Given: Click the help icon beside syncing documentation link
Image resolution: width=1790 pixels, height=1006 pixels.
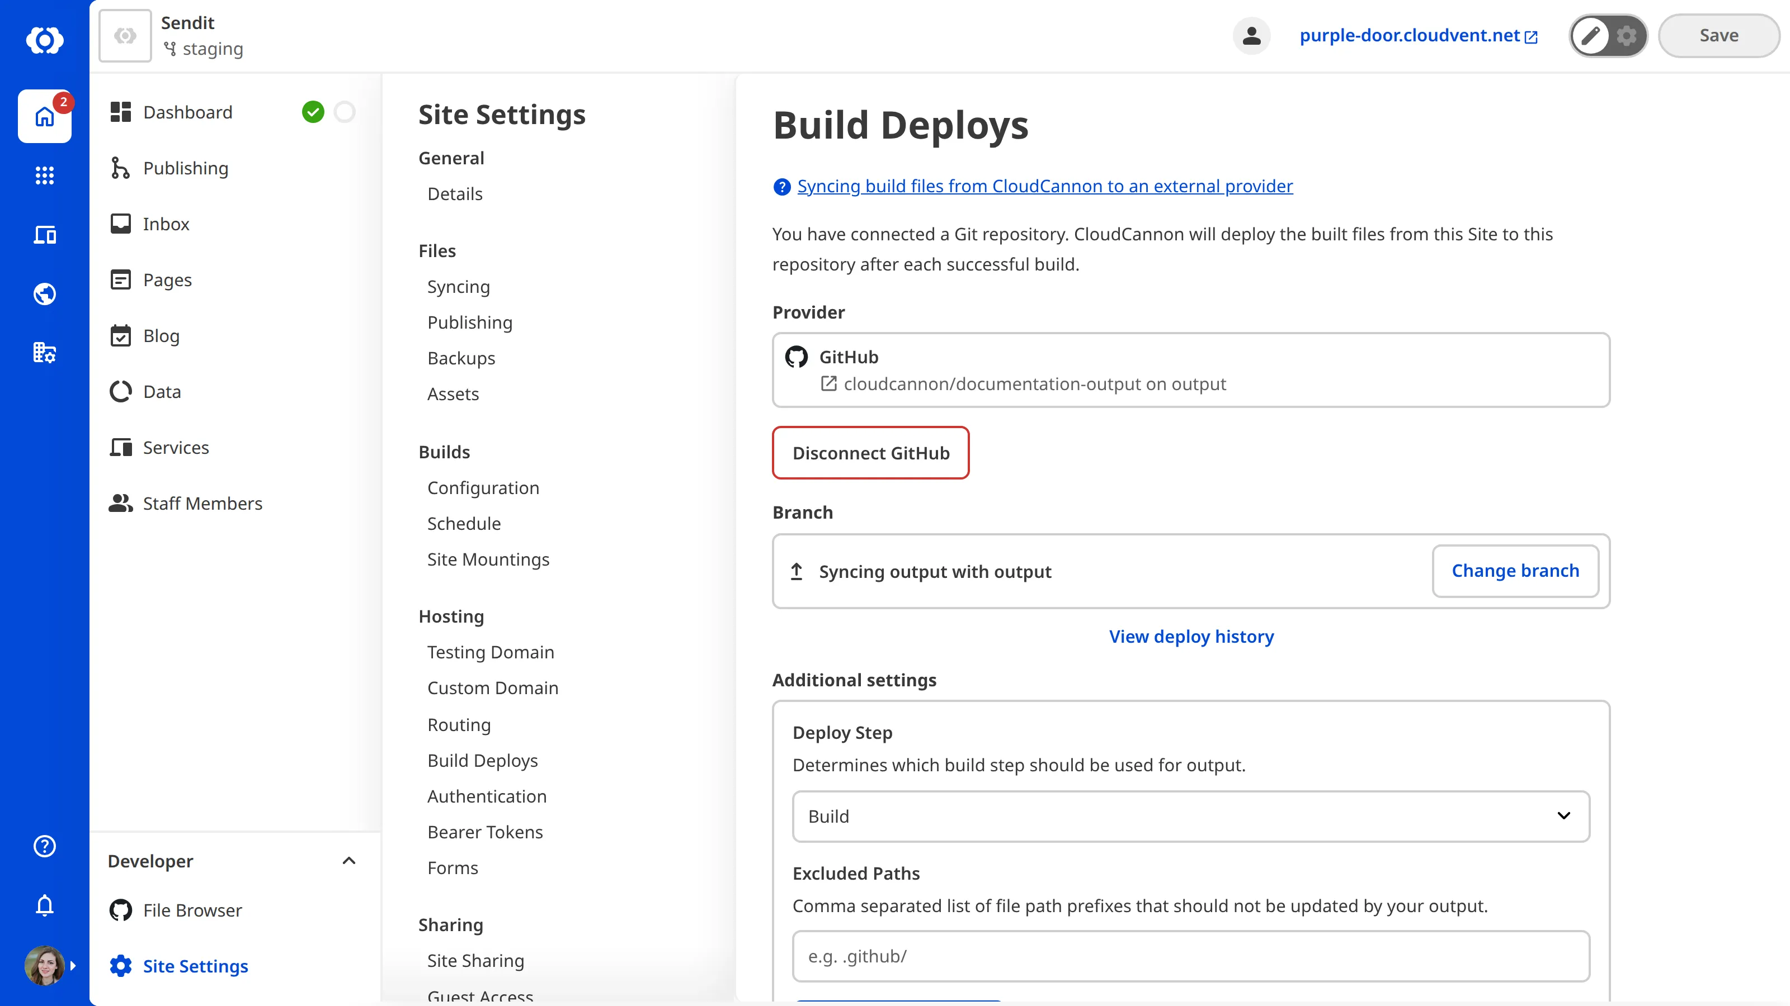Looking at the screenshot, I should click(x=782, y=187).
